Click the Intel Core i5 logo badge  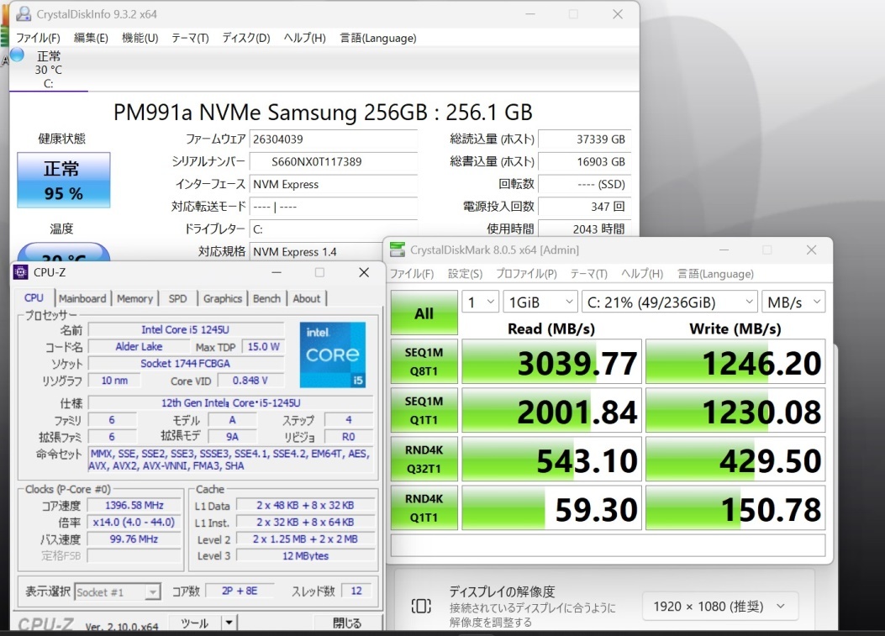pos(333,355)
